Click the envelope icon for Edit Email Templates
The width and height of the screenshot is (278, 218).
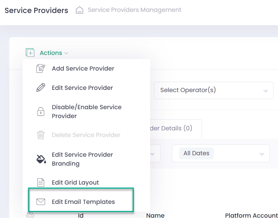(41, 202)
